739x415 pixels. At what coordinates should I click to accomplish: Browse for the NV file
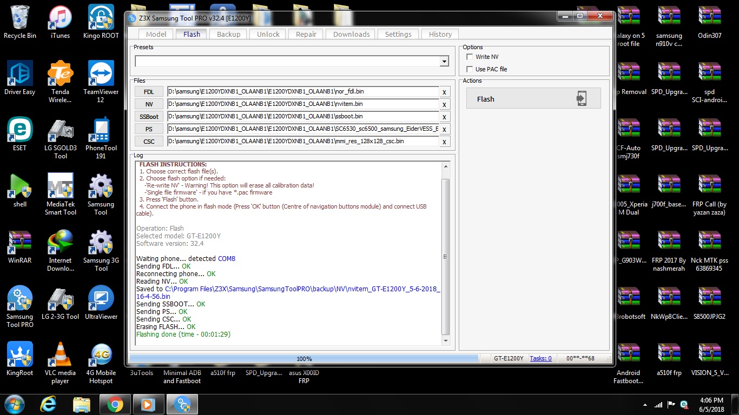(149, 104)
